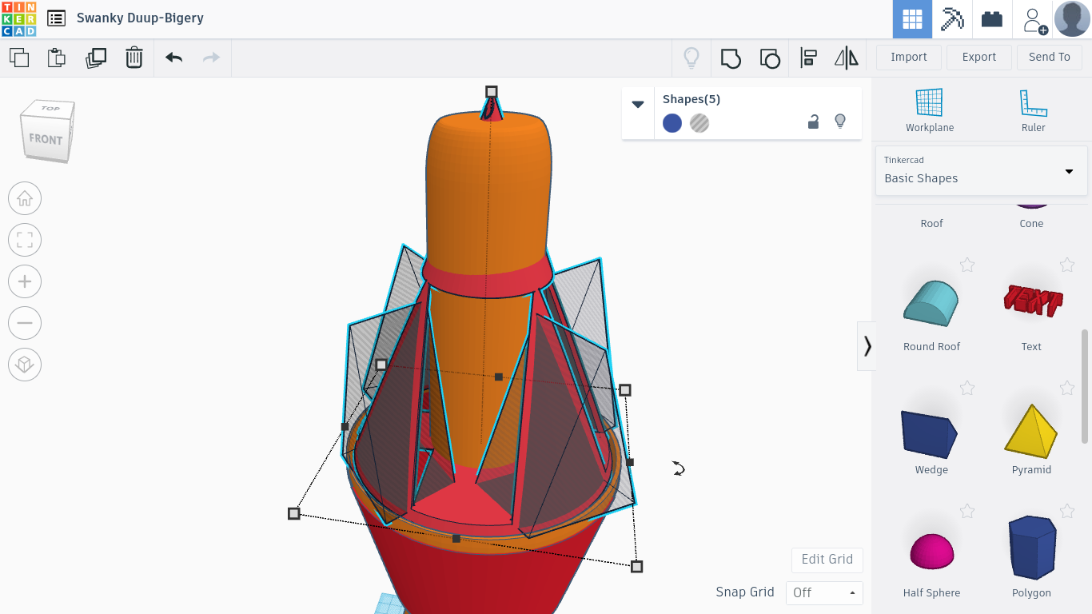Viewport: 1092px width, 614px height.
Task: Toggle Show all lightbulb in toolbar
Action: point(691,58)
